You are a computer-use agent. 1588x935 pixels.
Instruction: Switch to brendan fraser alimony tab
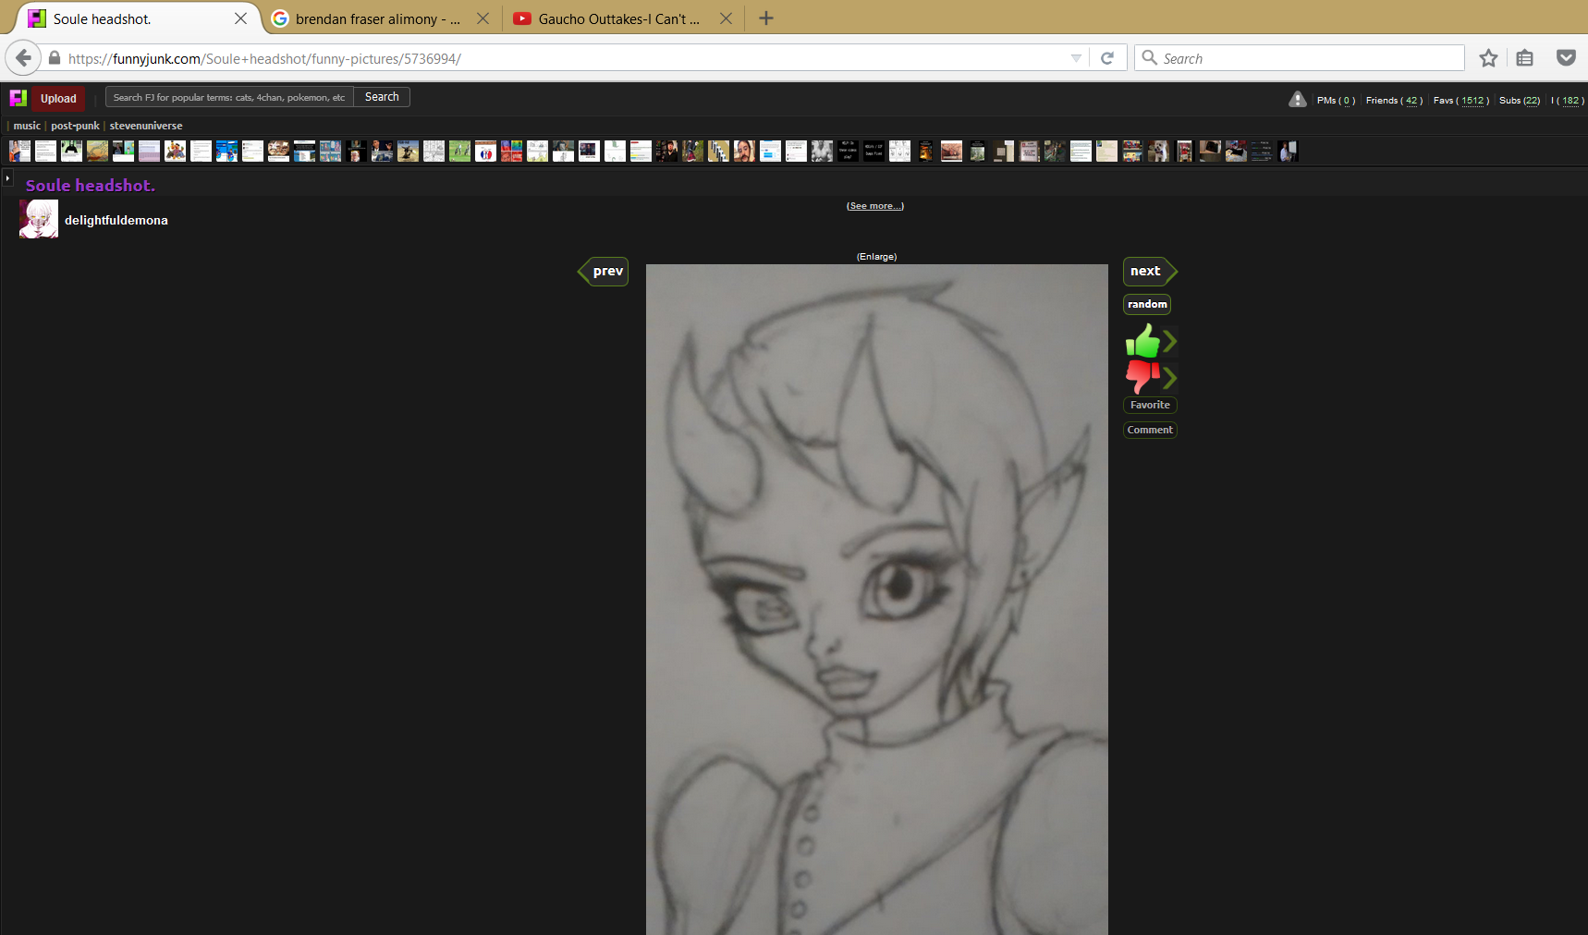coord(377,18)
